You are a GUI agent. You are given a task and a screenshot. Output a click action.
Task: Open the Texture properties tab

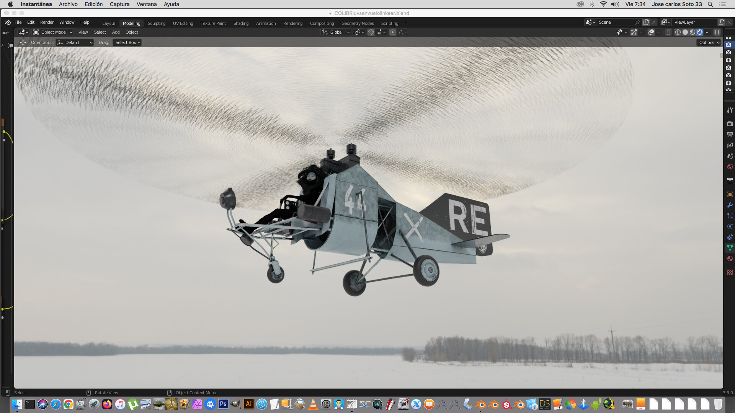730,272
